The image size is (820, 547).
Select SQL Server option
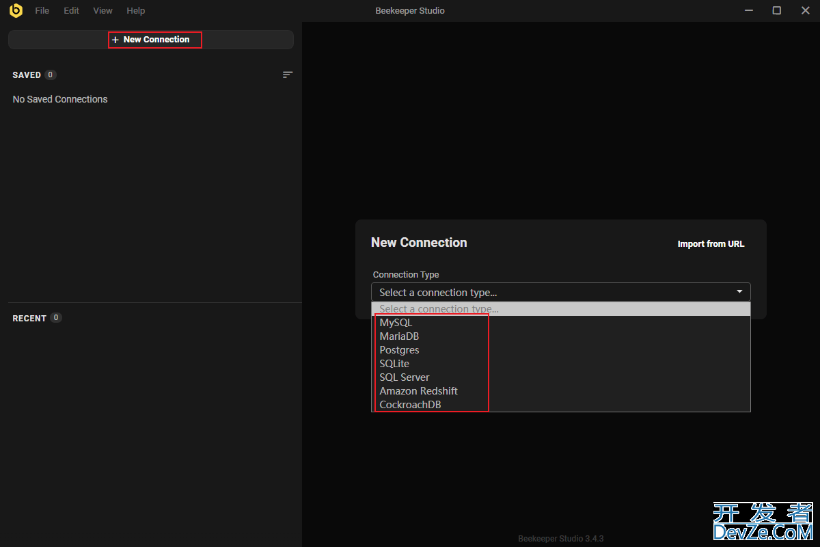[561, 377]
